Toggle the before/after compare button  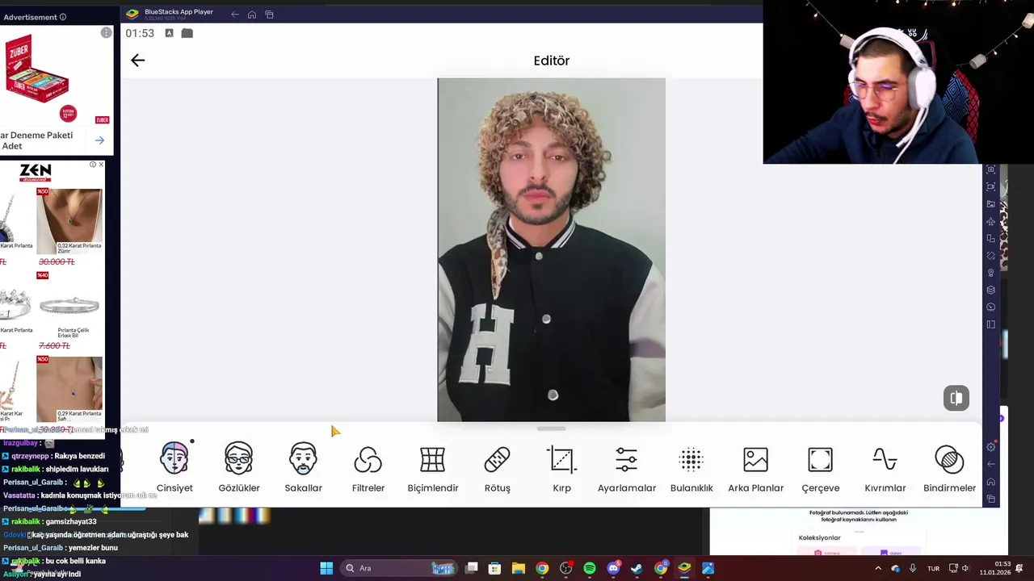click(x=956, y=398)
